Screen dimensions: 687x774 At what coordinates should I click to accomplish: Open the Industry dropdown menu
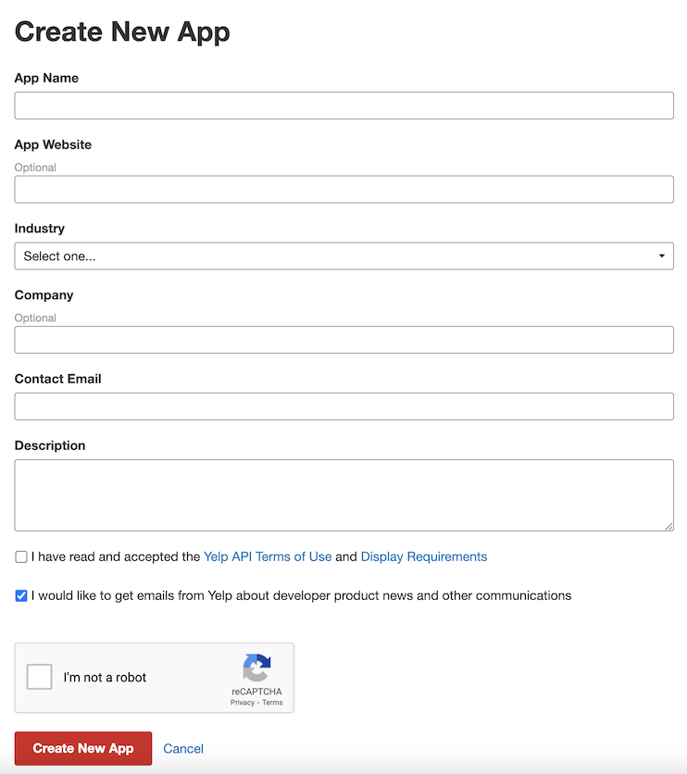click(x=343, y=256)
